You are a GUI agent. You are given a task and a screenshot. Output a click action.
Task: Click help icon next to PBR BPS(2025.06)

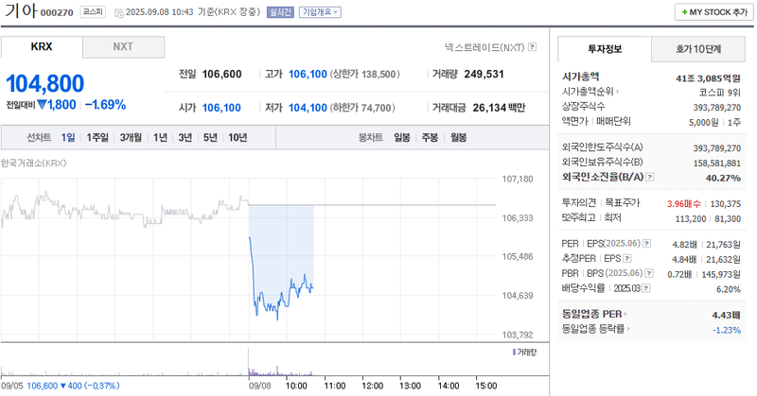point(649,273)
